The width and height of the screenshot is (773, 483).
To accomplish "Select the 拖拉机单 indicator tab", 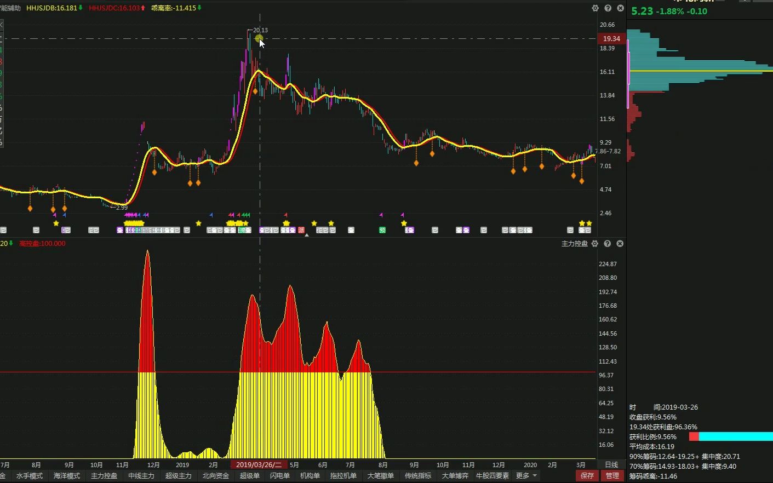I will click(343, 476).
